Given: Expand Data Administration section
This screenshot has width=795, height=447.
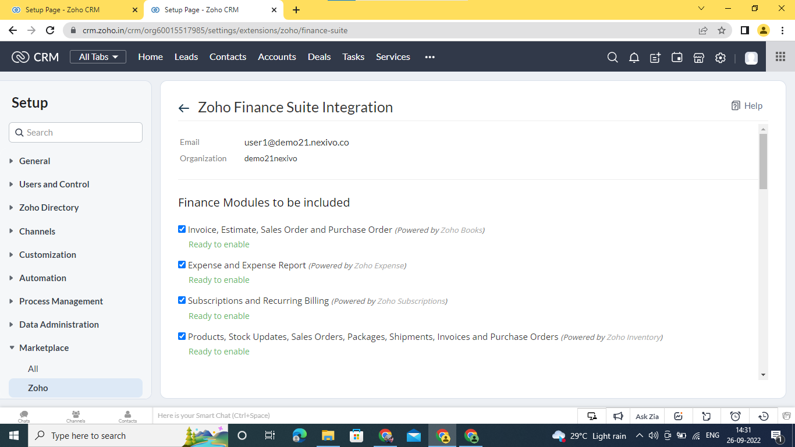Looking at the screenshot, I should (x=59, y=324).
